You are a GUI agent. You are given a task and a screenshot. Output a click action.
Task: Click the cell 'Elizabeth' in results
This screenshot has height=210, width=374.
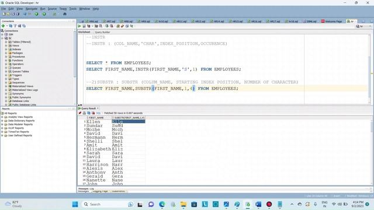(x=99, y=149)
